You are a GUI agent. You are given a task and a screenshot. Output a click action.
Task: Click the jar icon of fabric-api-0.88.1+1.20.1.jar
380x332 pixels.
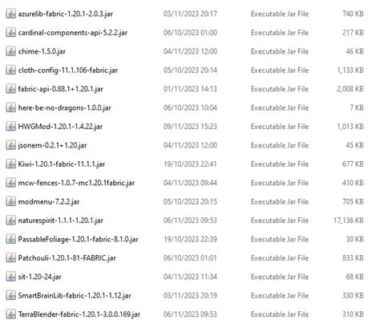[10, 89]
